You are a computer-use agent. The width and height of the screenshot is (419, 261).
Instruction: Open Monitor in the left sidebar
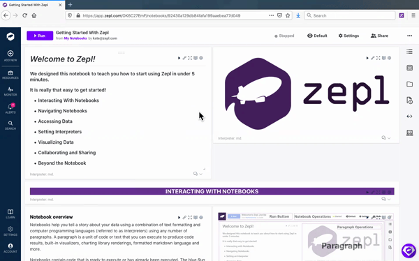[10, 91]
